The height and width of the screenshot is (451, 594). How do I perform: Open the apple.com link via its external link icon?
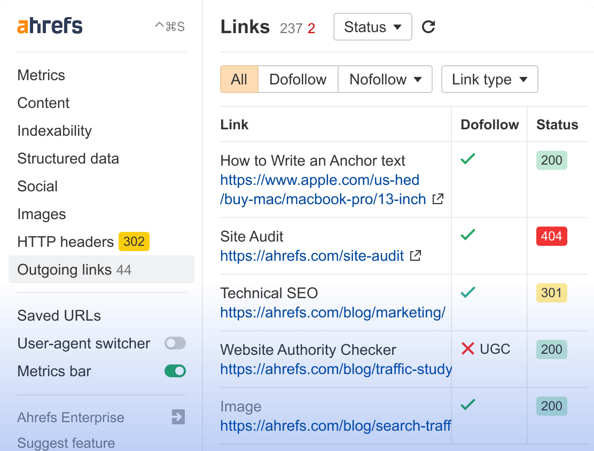click(x=437, y=199)
